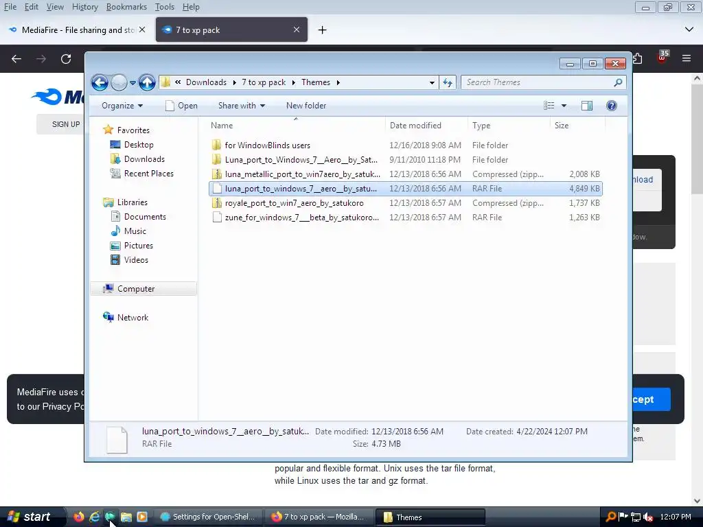Expand the arrow after Downloads in breadcrumb
Viewport: 703px width, 527px height.
(235, 82)
